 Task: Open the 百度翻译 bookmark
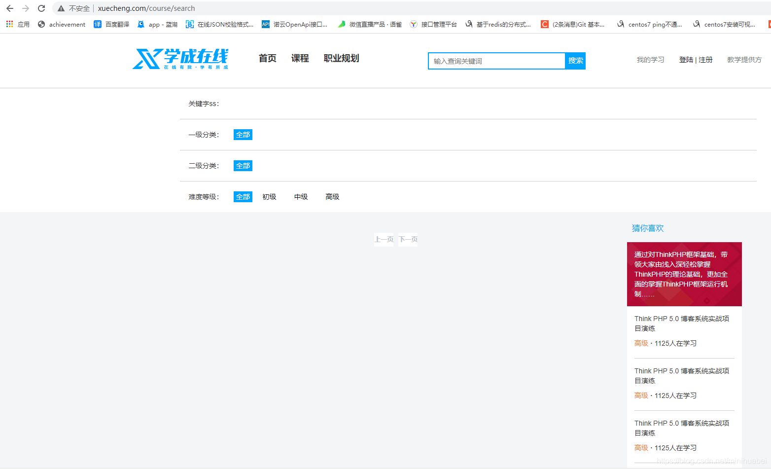111,24
